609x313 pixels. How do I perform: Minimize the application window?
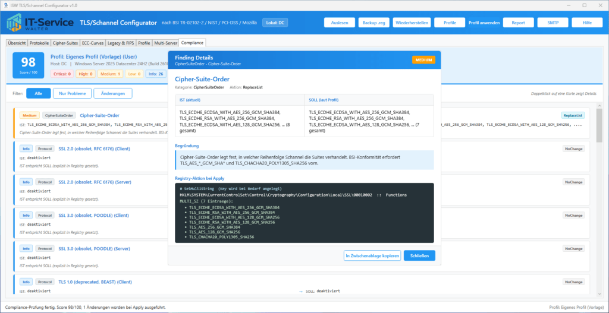pos(570,5)
